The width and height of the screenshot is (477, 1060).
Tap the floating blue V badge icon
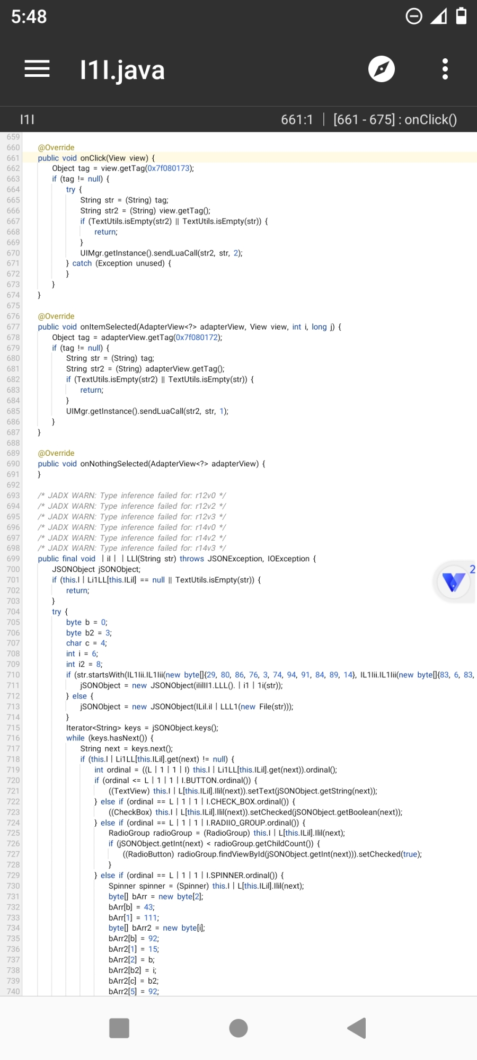(454, 582)
